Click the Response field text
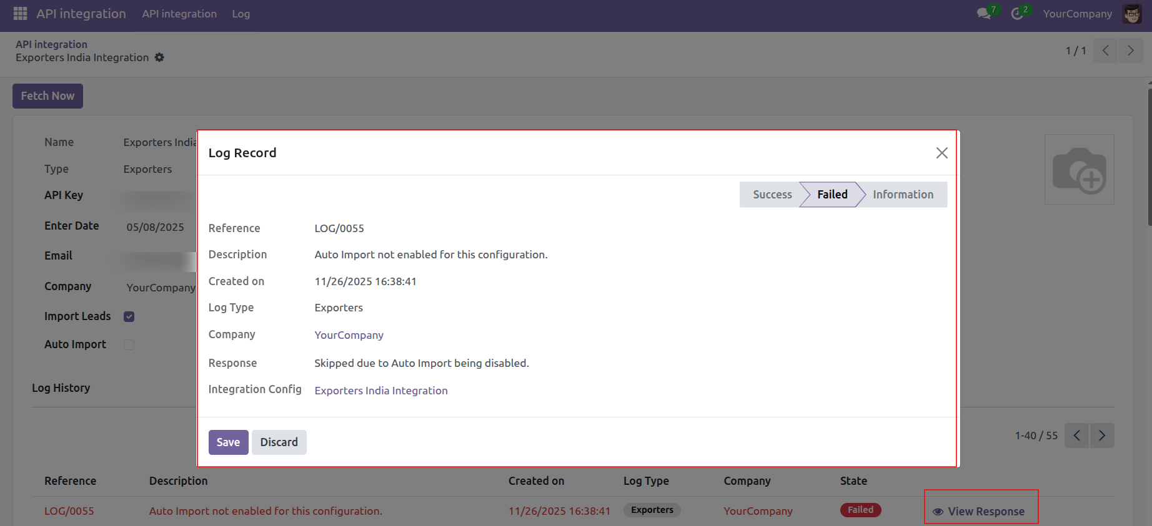Viewport: 1152px width, 526px height. pyautogui.click(x=422, y=363)
